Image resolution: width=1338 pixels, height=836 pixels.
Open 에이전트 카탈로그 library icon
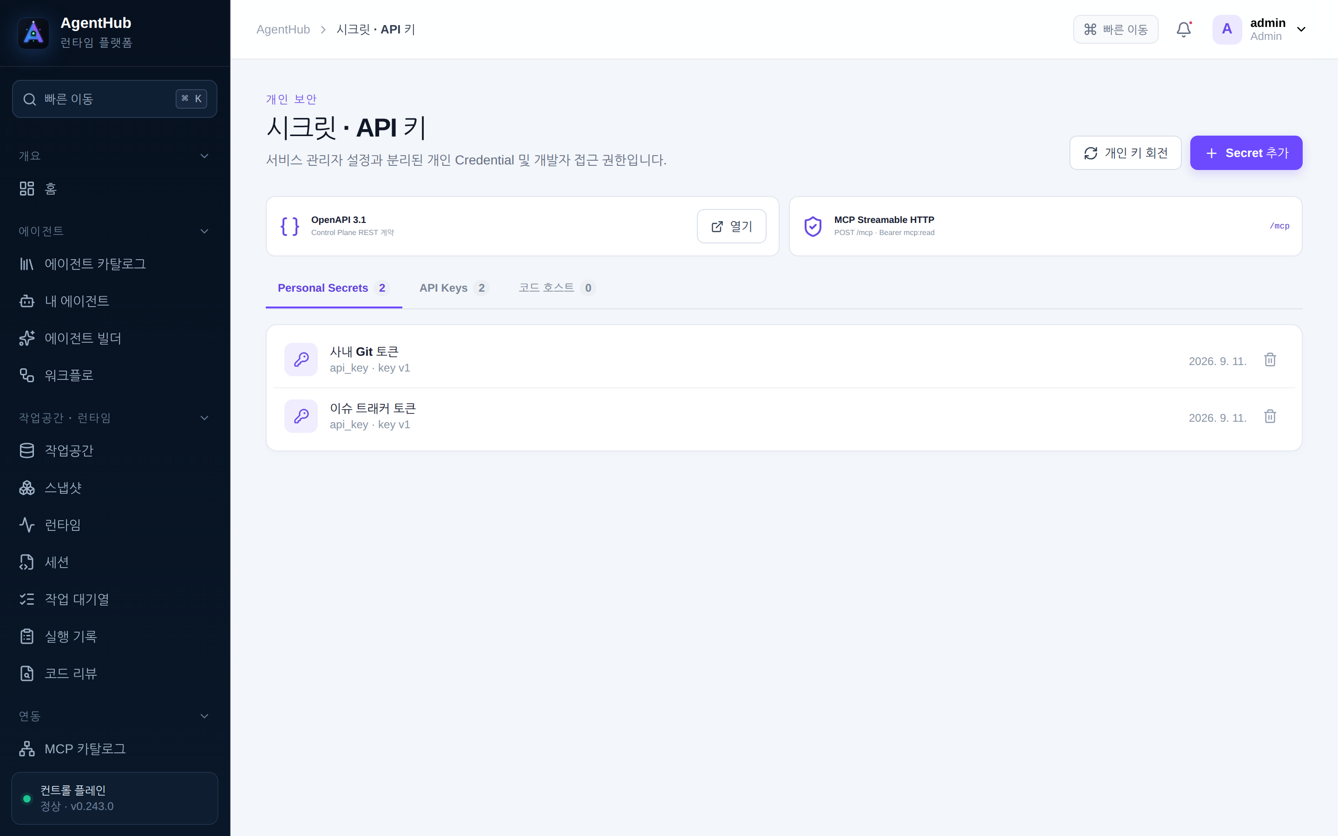(26, 264)
